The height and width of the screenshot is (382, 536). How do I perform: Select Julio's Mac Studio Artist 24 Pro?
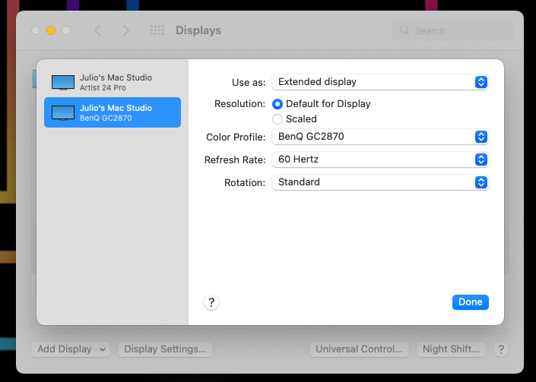pos(113,82)
